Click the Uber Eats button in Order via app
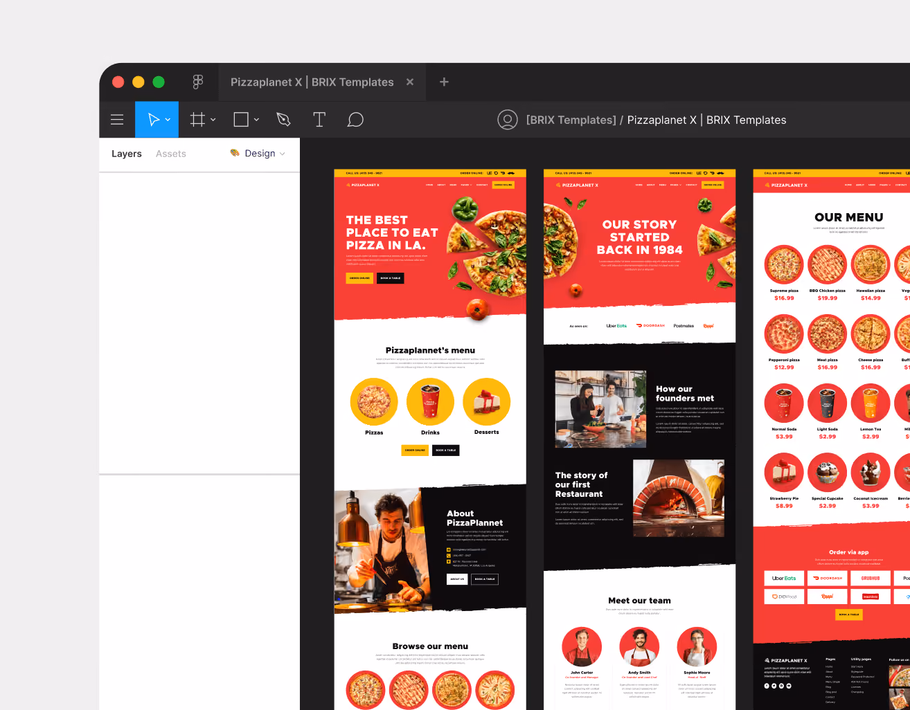910x710 pixels. (784, 578)
